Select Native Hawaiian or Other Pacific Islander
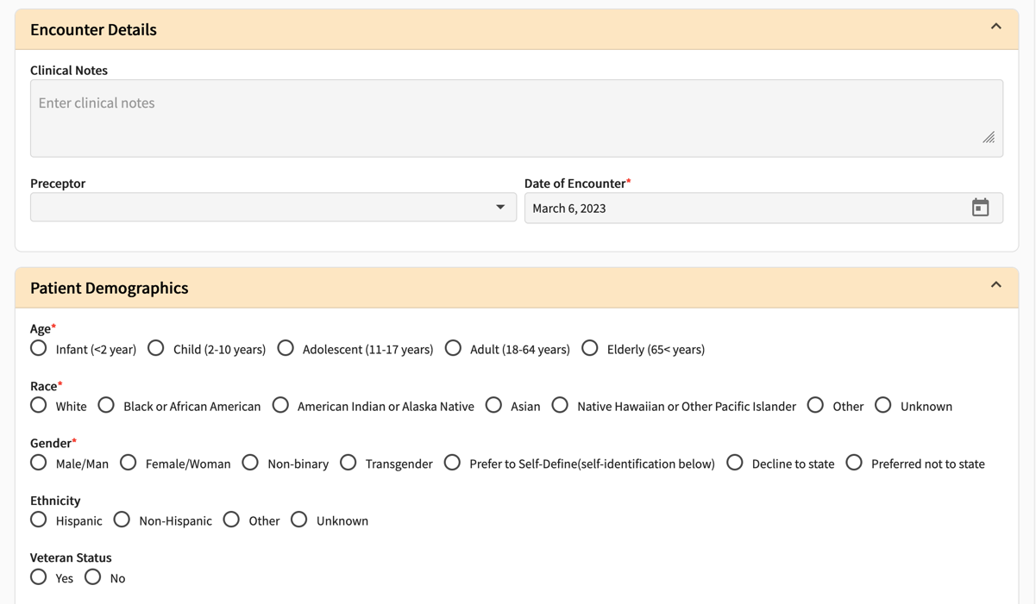The height and width of the screenshot is (604, 1036). [560, 405]
